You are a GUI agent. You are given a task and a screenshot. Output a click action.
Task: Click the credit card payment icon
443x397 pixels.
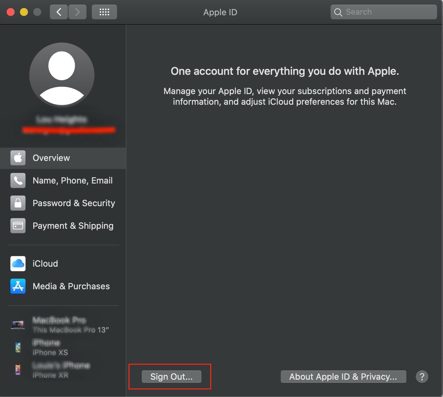pyautogui.click(x=18, y=226)
